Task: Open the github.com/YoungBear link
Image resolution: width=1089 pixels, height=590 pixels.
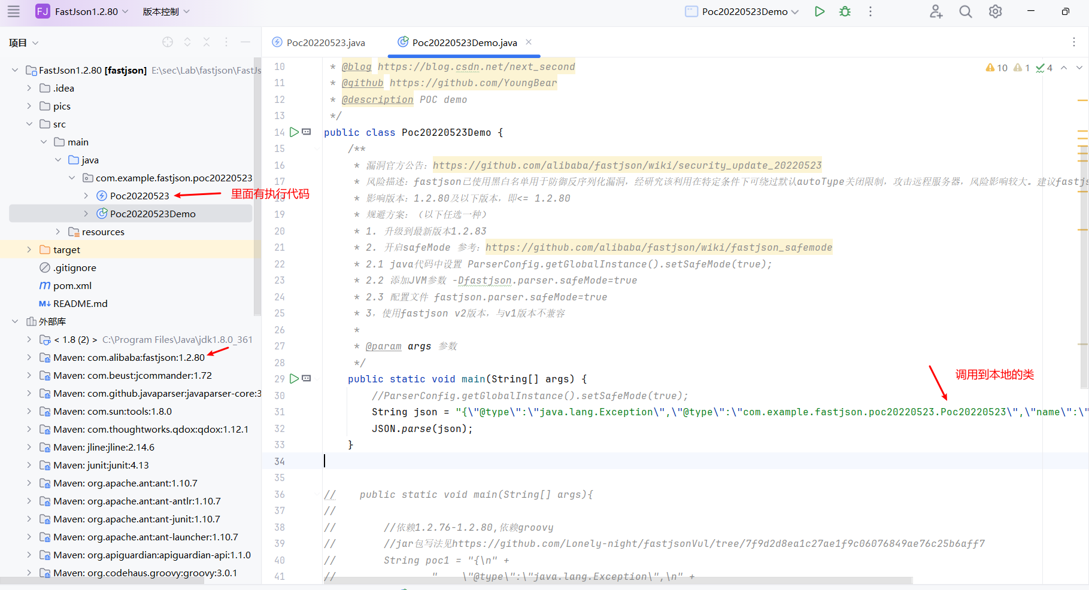Action: tap(473, 83)
